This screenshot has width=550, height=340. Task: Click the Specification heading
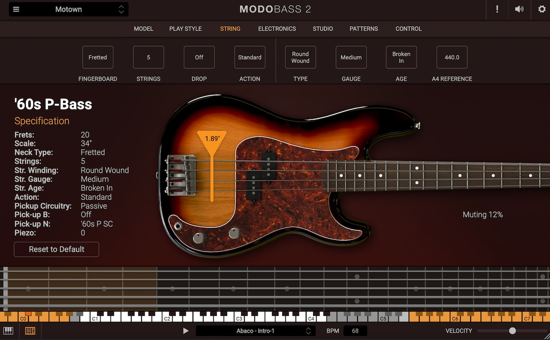42,121
